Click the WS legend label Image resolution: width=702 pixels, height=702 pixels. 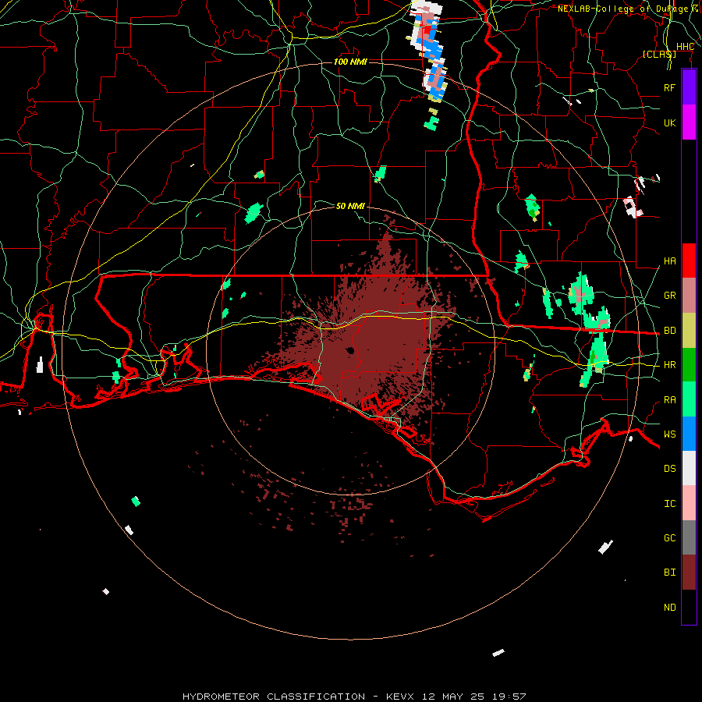669,434
